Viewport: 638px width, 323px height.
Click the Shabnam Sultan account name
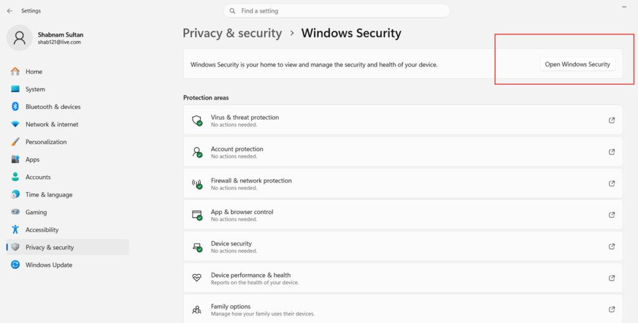[60, 35]
